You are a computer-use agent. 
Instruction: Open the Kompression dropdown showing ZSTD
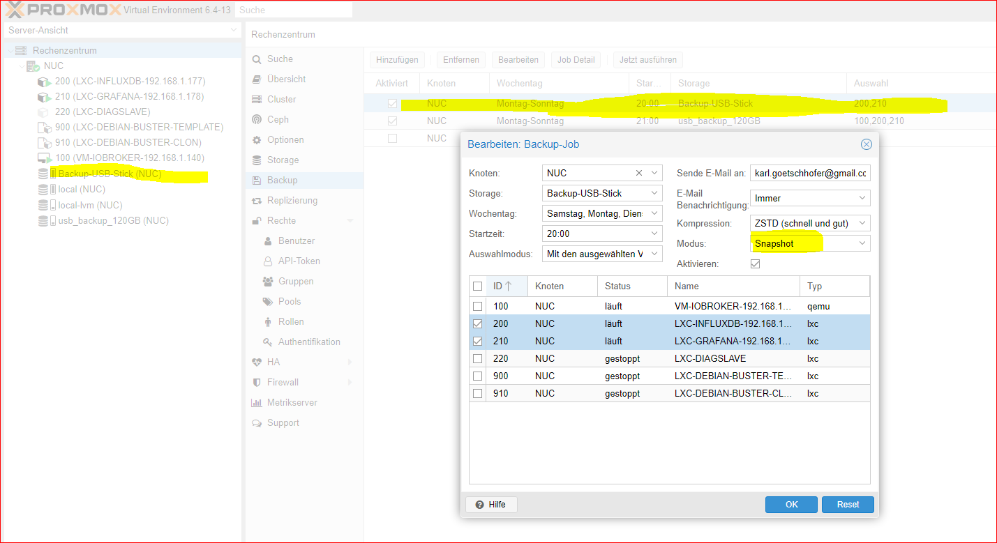pos(863,223)
